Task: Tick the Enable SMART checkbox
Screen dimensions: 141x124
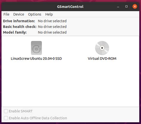Action: point(6,111)
